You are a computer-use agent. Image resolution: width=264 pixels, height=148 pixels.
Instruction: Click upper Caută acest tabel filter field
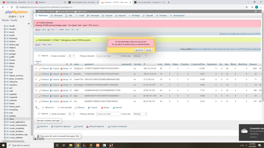coord(108,56)
